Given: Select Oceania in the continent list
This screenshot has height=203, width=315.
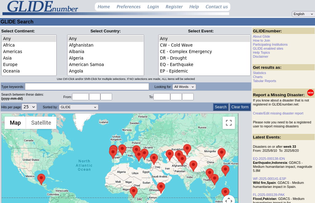Looking at the screenshot, I should 29,71.
